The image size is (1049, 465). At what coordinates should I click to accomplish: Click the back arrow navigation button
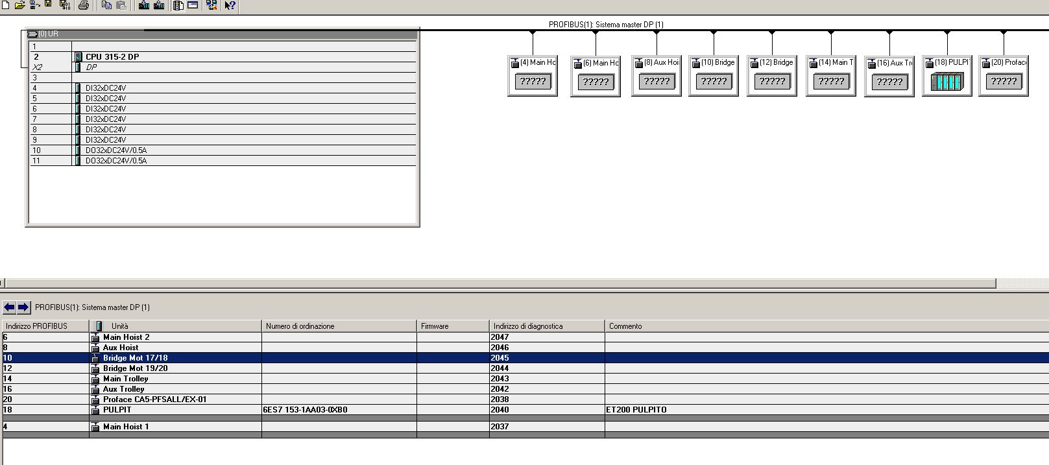9,307
